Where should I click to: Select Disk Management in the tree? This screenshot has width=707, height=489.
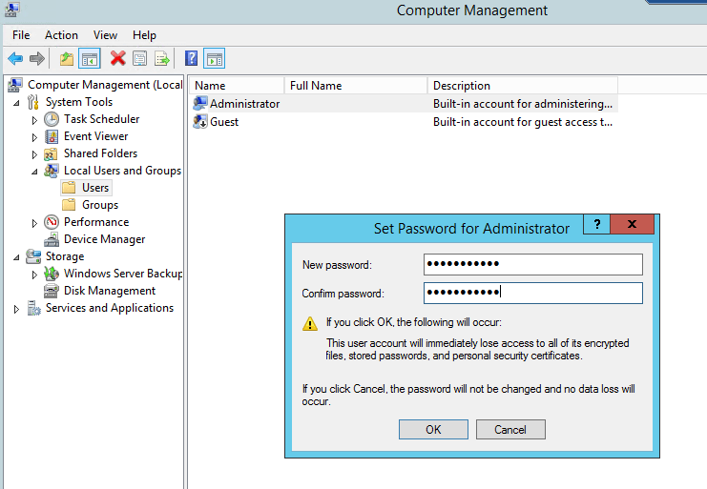tap(109, 291)
